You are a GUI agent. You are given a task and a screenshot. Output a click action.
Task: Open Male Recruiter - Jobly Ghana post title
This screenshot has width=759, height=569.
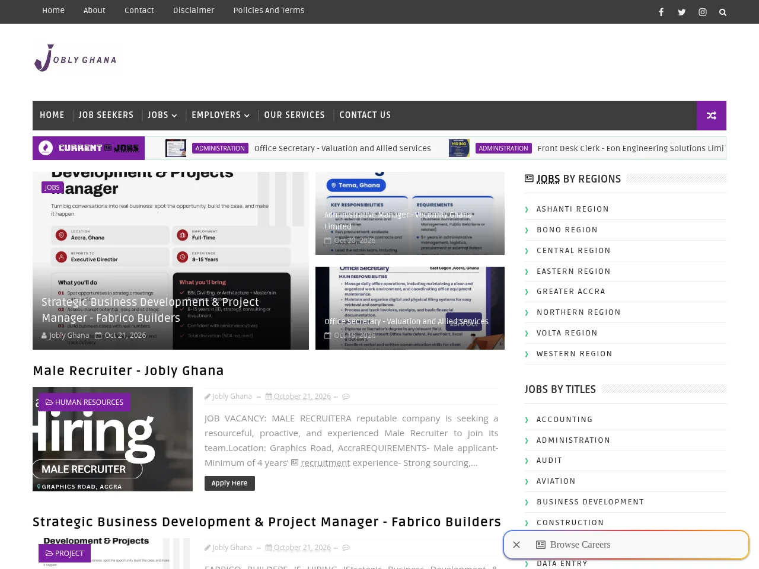click(129, 370)
